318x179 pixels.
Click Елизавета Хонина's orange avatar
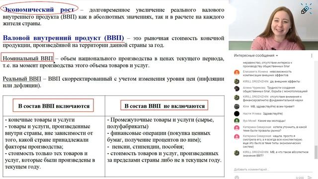tap(237, 73)
